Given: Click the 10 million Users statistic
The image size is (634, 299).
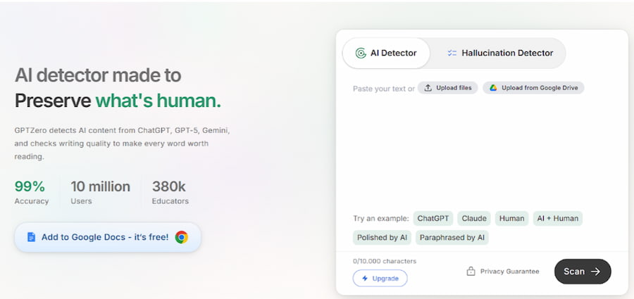Looking at the screenshot, I should pos(100,192).
